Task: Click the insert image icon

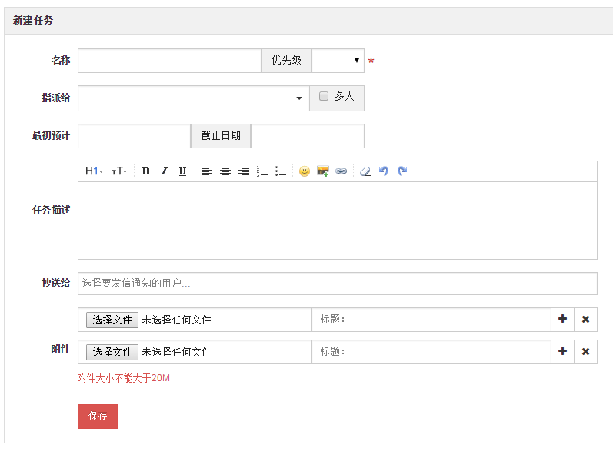Action: click(323, 171)
